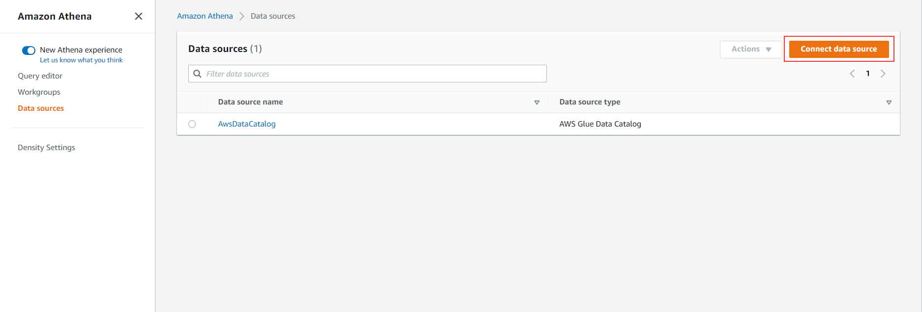
Task: Click Connect data source button
Action: click(839, 49)
